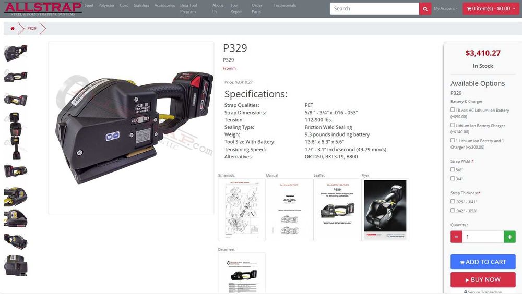Check 18 volt HC Lithium Ion Battery option
522x294 pixels.
(453, 109)
